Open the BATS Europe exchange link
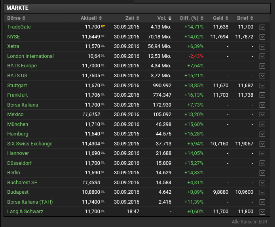The width and height of the screenshot is (275, 227). (x=22, y=66)
